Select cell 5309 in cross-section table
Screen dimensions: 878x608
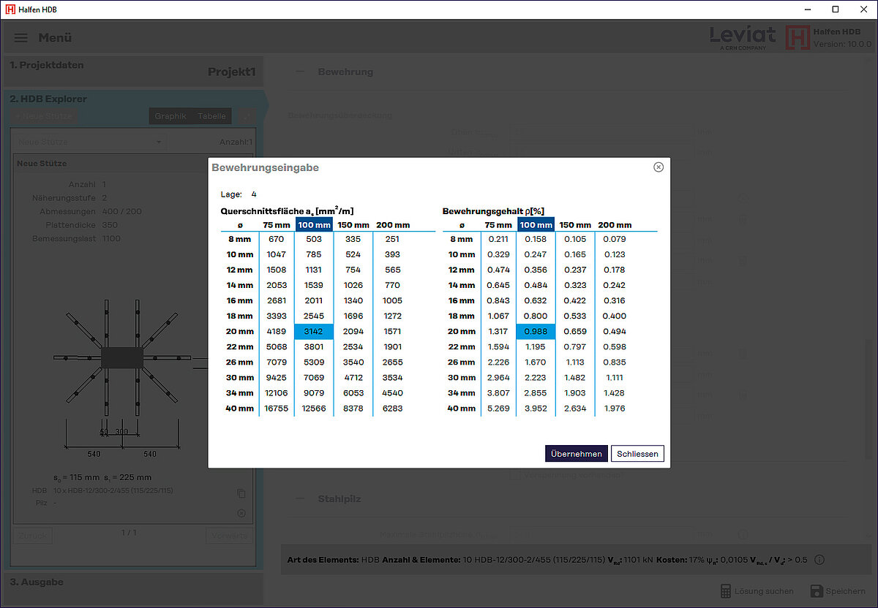314,362
